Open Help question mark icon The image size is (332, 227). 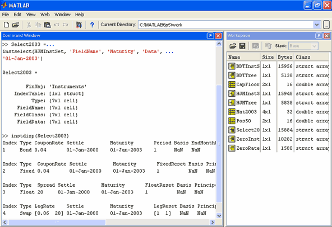[92, 25]
